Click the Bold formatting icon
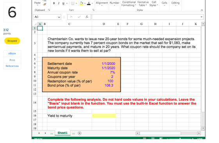This screenshot has height=143, width=219. pyautogui.click(x=54, y=3)
